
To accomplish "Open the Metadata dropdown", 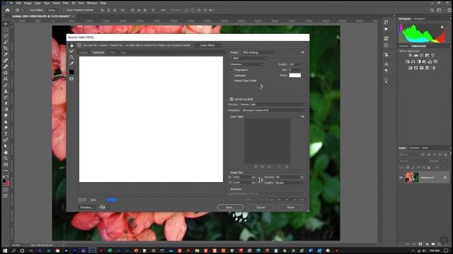I will pos(274,110).
